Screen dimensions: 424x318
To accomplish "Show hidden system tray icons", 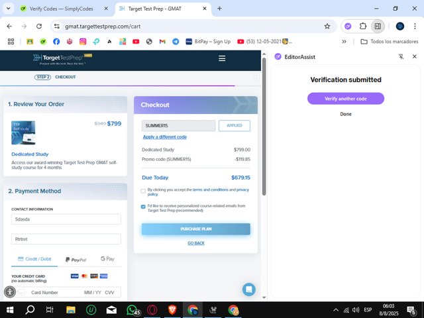I will point(336,310).
